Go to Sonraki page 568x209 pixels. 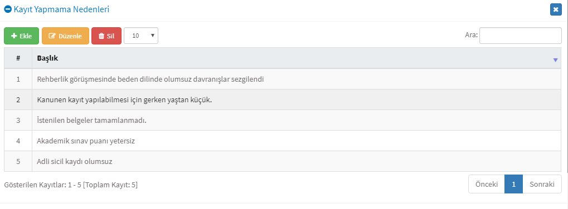[542, 184]
